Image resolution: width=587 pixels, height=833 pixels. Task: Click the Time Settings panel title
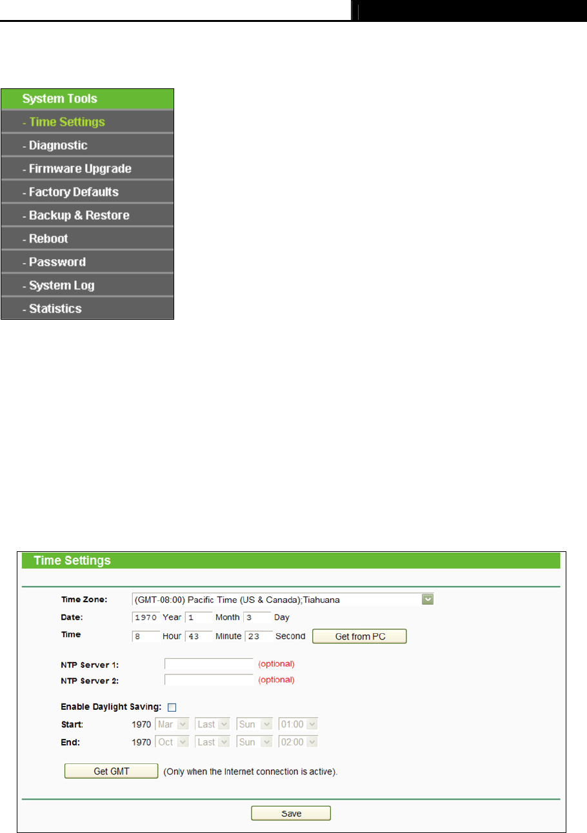coord(72,560)
